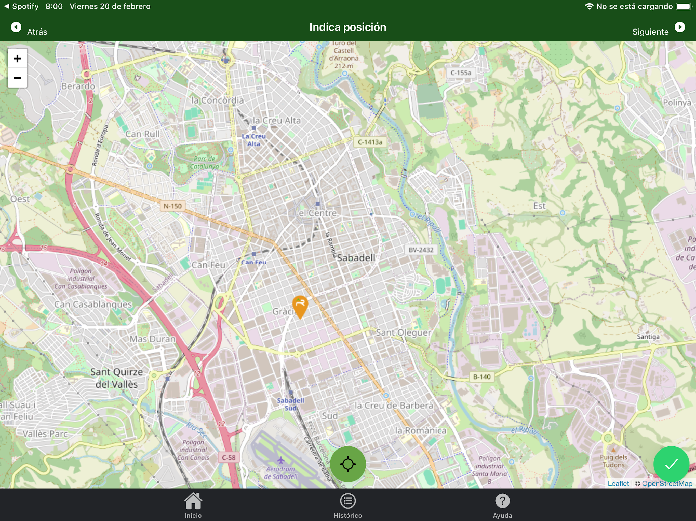Click the 'la Concòrdia' map label
This screenshot has width=696, height=521.
click(217, 100)
